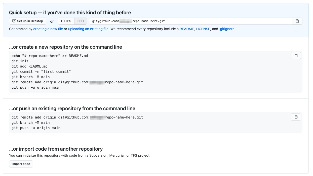313x176 pixels.
Task: Open the creating a new file link
Action: coord(48,29)
